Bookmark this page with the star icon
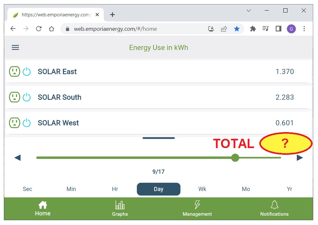This screenshot has height=225, width=318. [x=237, y=29]
